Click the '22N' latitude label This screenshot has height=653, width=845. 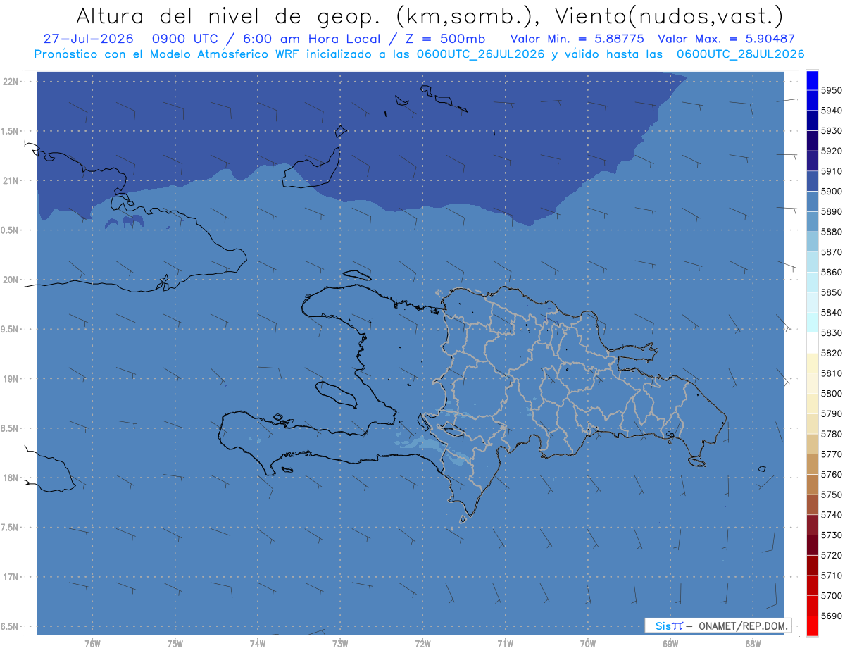point(11,81)
